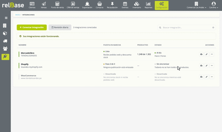This screenshot has width=222, height=132.
Task: Click the INTEGRACIONES breadcrumb text
Action: [x=28, y=15]
